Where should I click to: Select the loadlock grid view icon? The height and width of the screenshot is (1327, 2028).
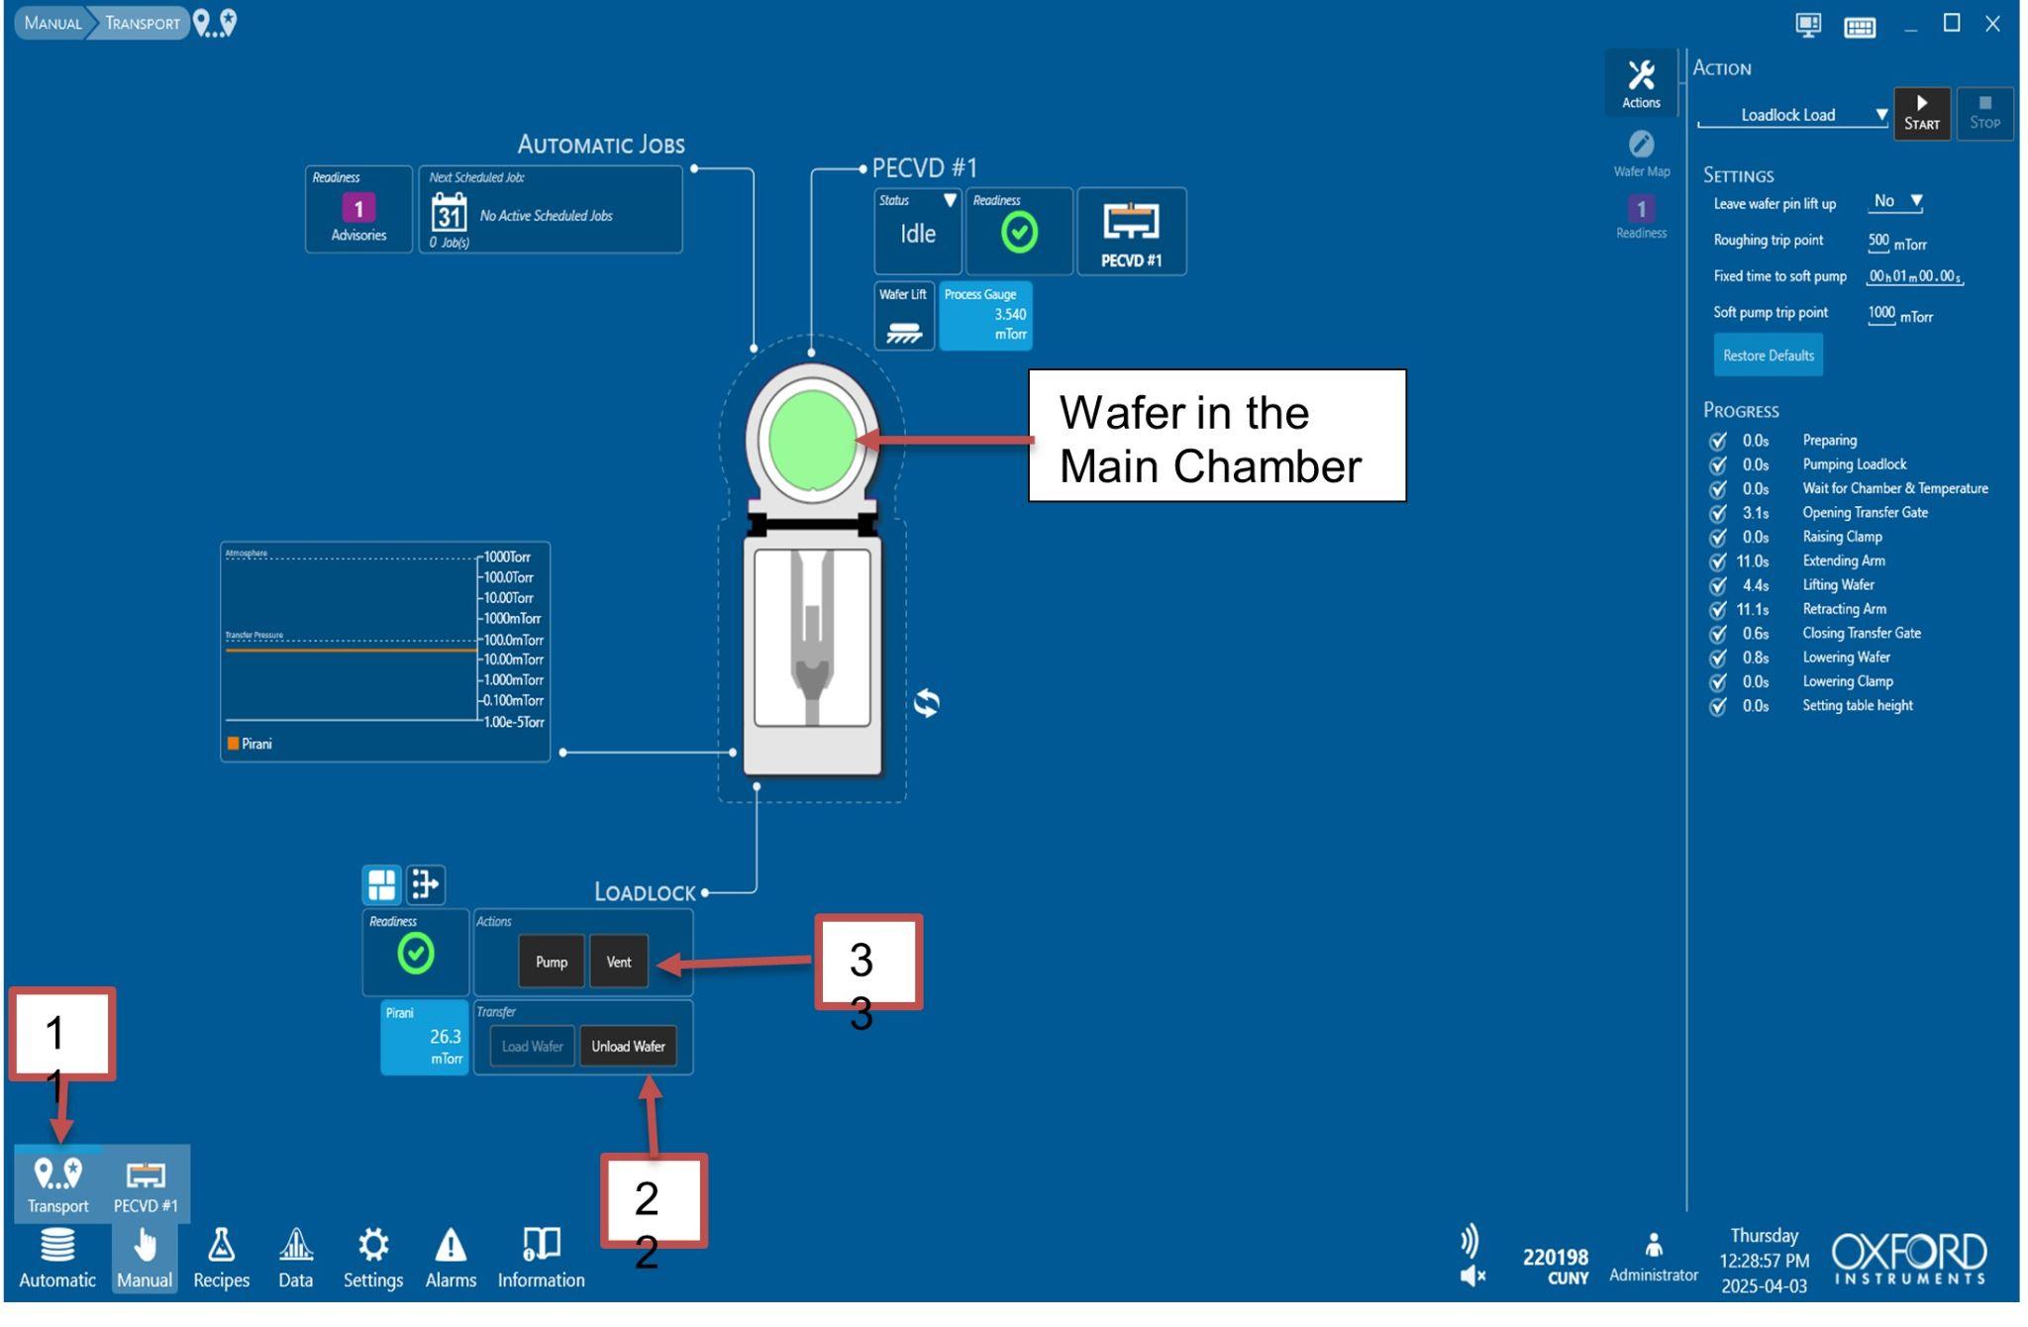click(x=381, y=884)
